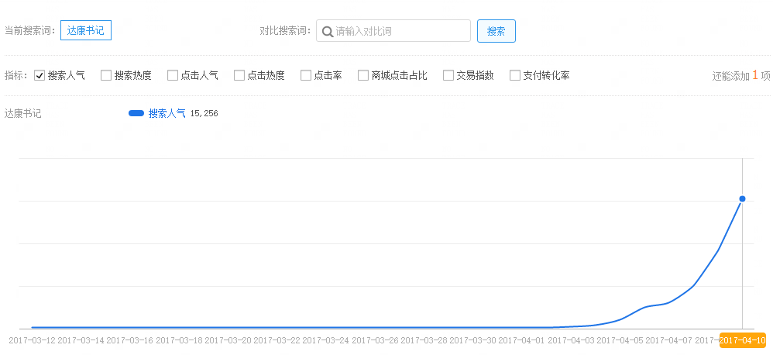
Task: Click the 2017-04-05 axis date label
Action: click(620, 340)
